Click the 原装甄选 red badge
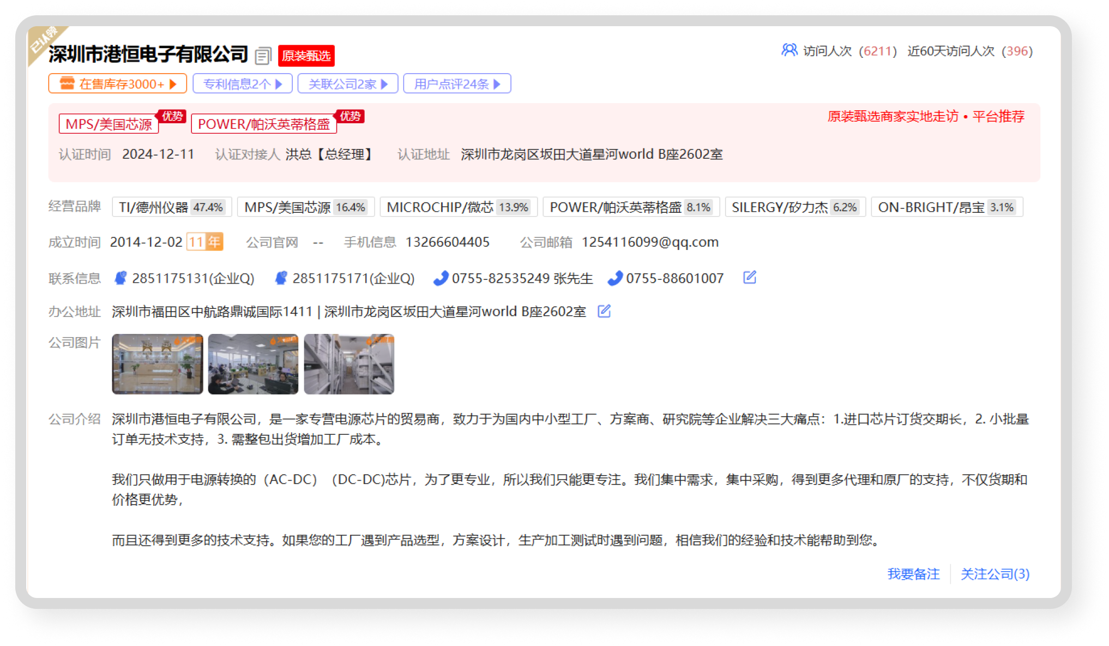The image size is (1109, 646). coord(306,56)
